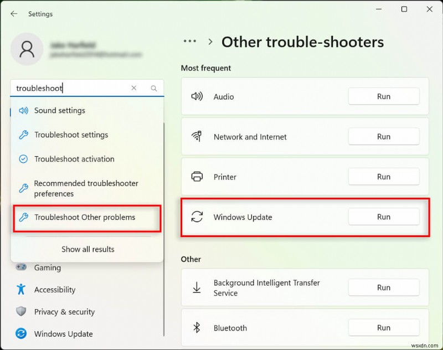
Task: Open Privacy & security category
Action: click(64, 312)
